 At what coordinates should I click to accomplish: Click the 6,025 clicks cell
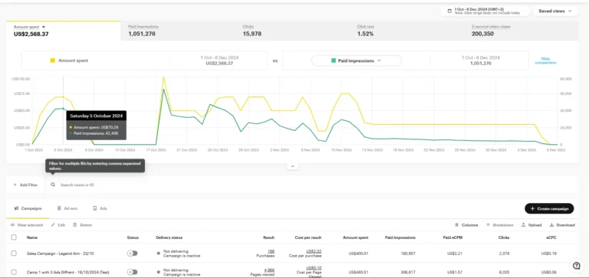(504, 272)
